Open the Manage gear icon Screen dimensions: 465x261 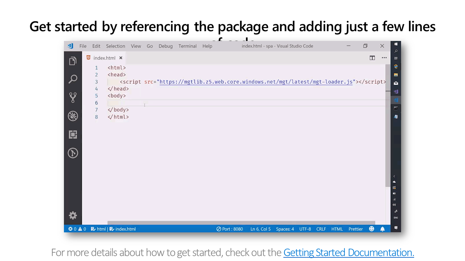pyautogui.click(x=73, y=215)
